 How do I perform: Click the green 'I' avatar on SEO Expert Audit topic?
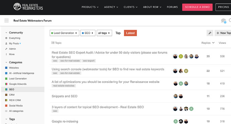coord(181,56)
